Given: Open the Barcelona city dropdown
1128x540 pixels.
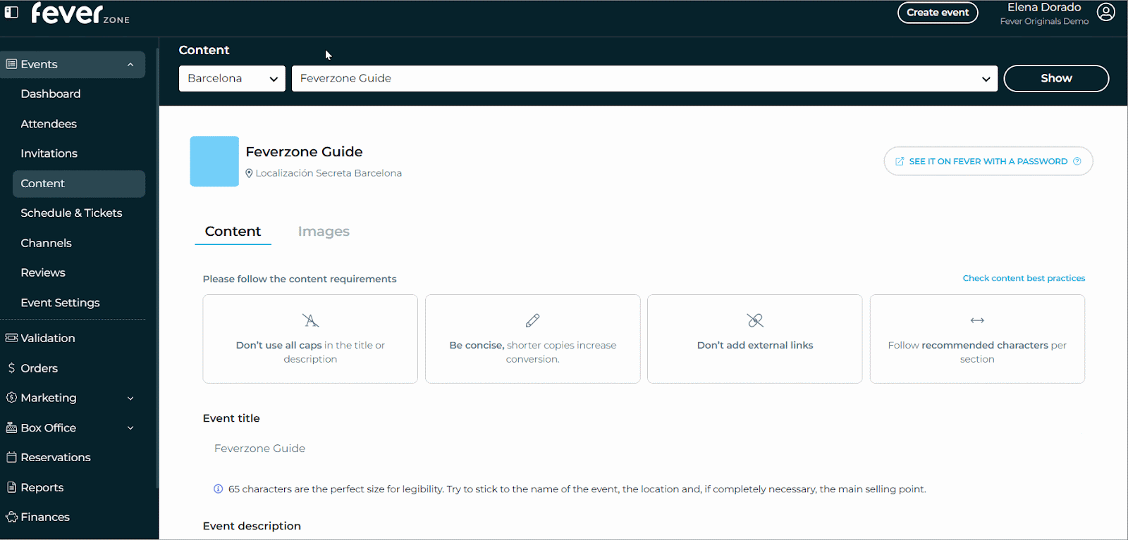Looking at the screenshot, I should 232,78.
